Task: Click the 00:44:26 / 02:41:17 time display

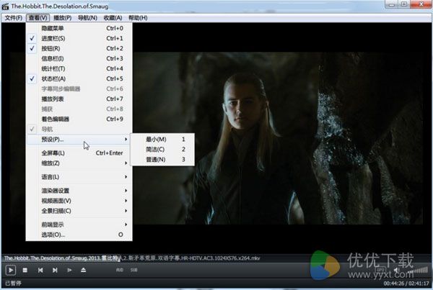Action: pos(406,283)
